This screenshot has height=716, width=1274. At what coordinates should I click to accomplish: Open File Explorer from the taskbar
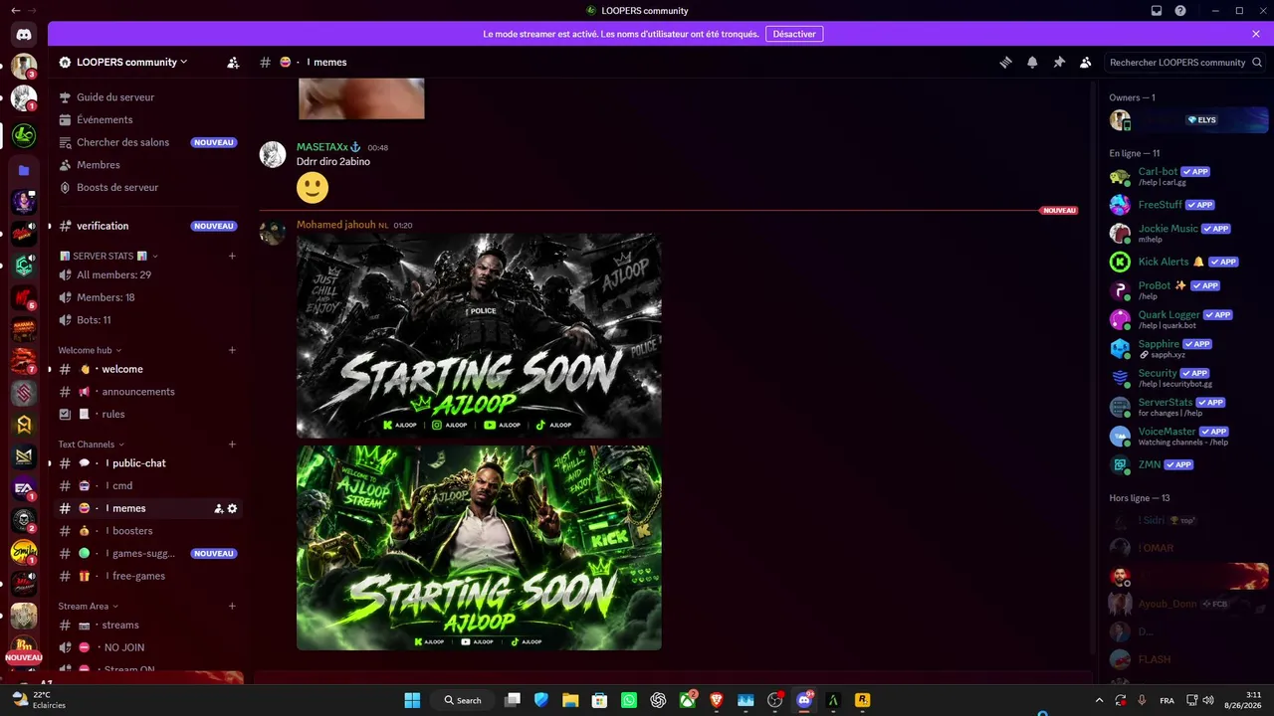coord(570,700)
